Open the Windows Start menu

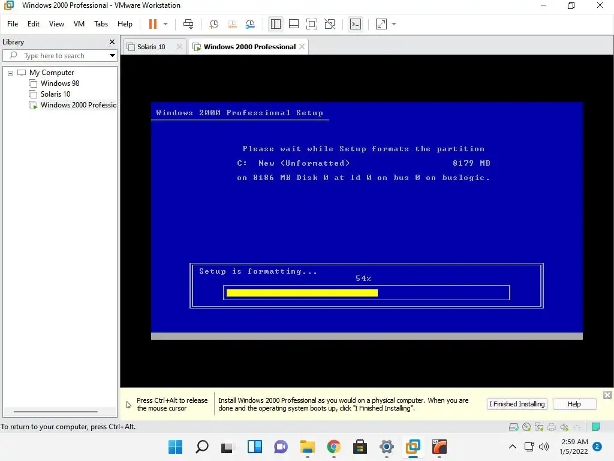(176, 447)
